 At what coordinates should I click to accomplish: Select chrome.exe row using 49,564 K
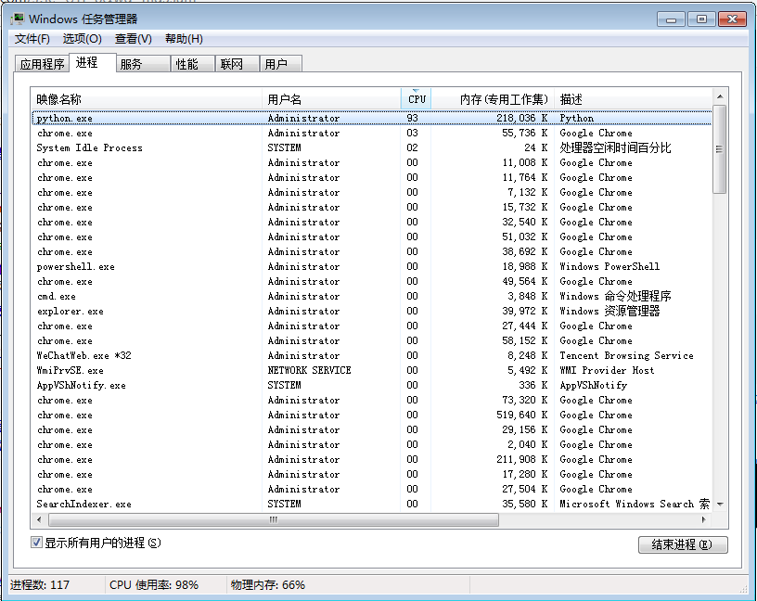(371, 281)
